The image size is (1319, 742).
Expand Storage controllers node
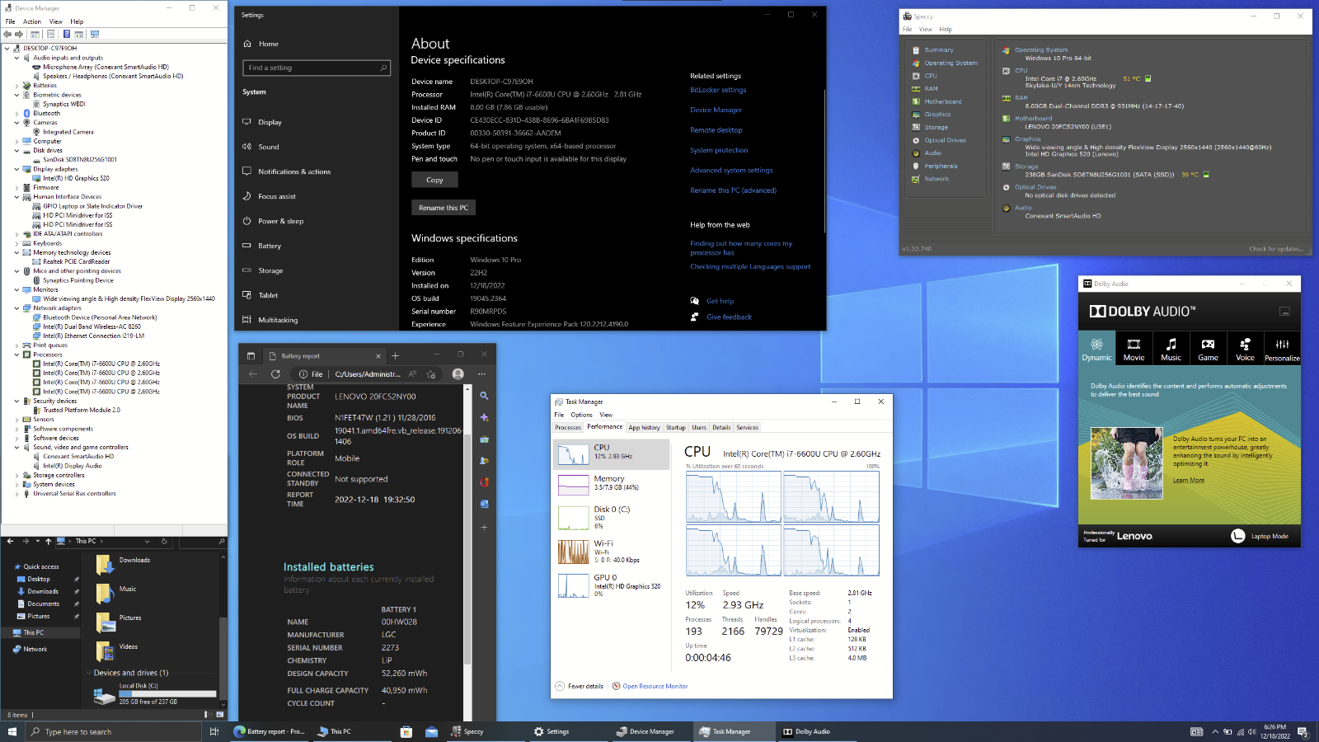[x=16, y=475]
